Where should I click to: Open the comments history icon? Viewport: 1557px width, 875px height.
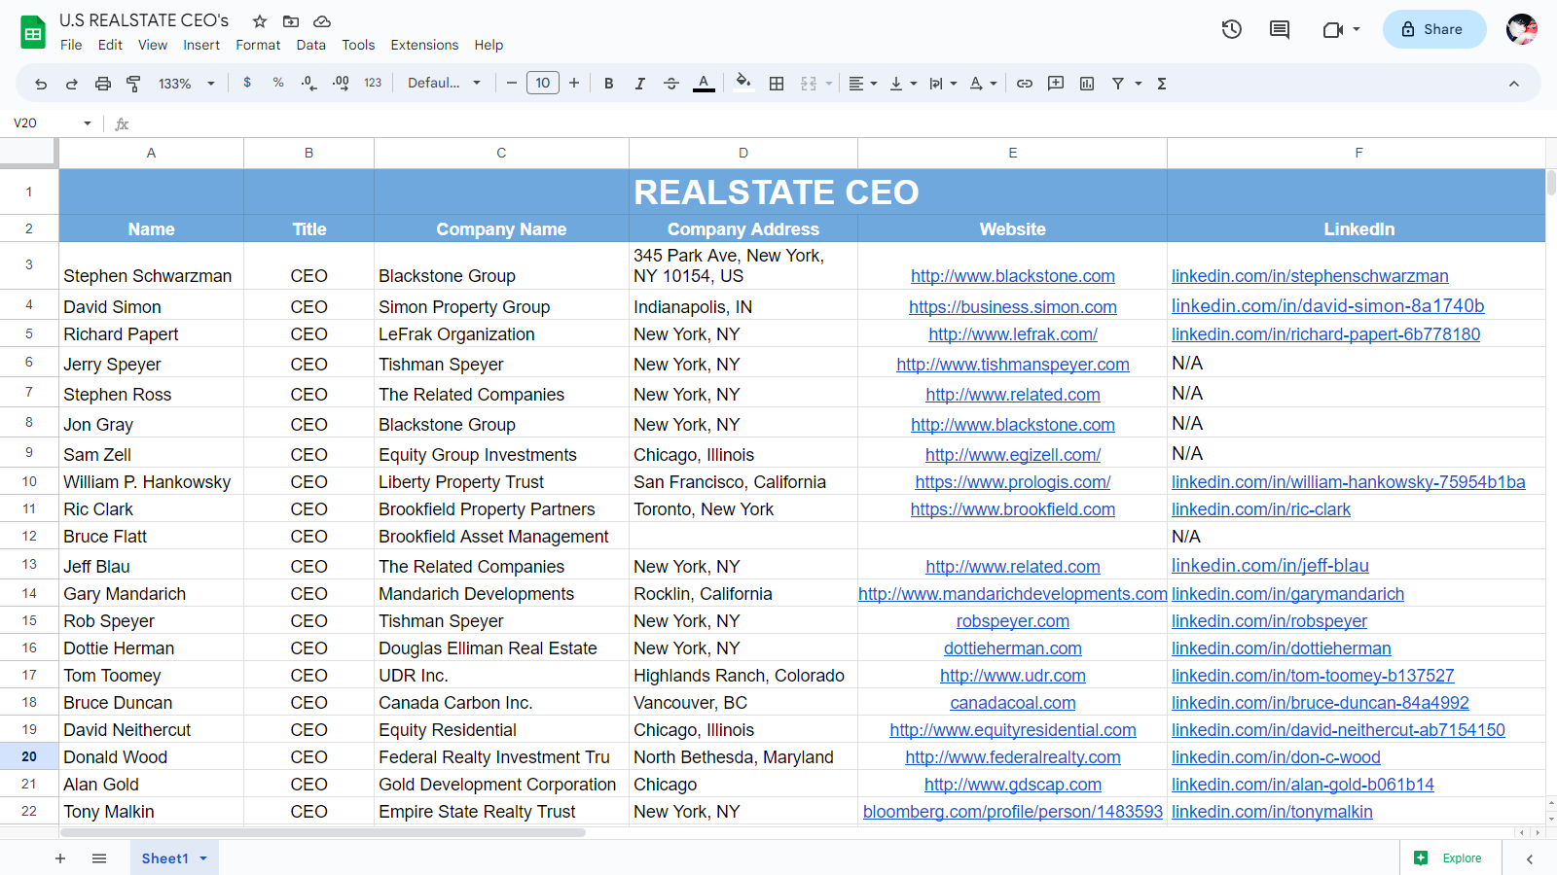tap(1280, 29)
